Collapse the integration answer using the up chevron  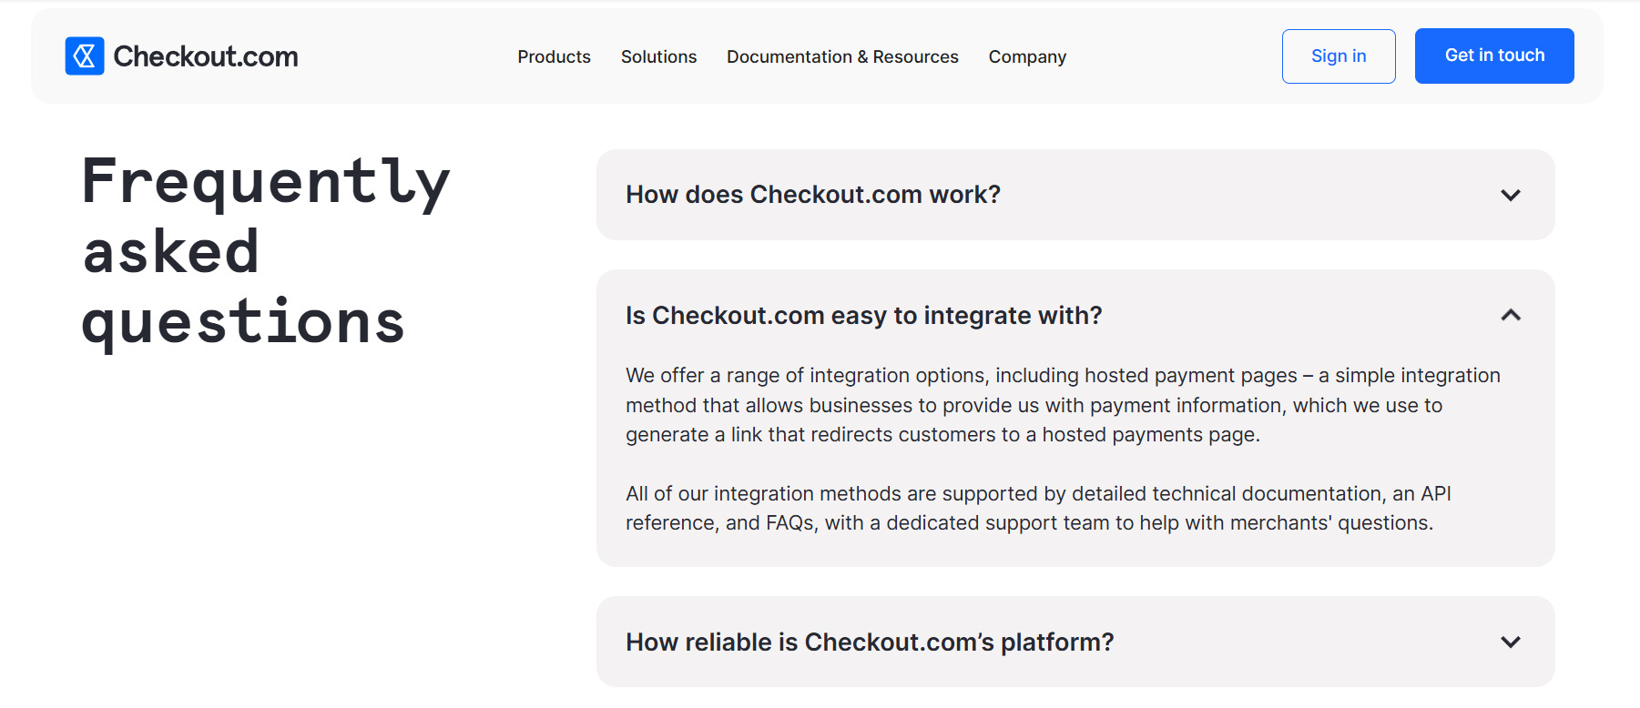tap(1510, 315)
